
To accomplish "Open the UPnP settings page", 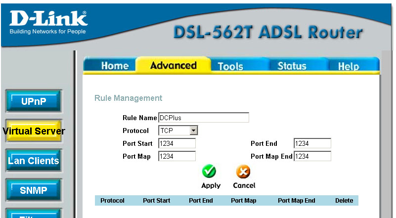I will tap(34, 101).
